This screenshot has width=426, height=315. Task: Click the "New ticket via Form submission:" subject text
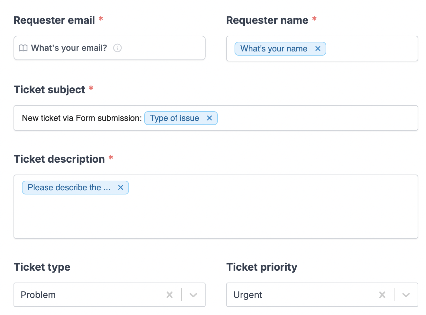tap(81, 118)
